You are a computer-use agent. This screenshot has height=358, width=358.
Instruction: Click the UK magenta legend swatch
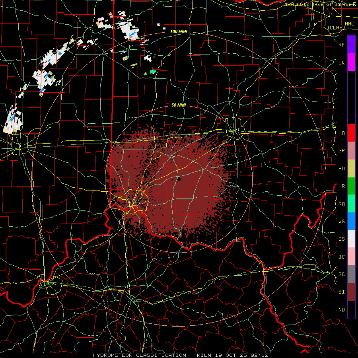(x=351, y=62)
